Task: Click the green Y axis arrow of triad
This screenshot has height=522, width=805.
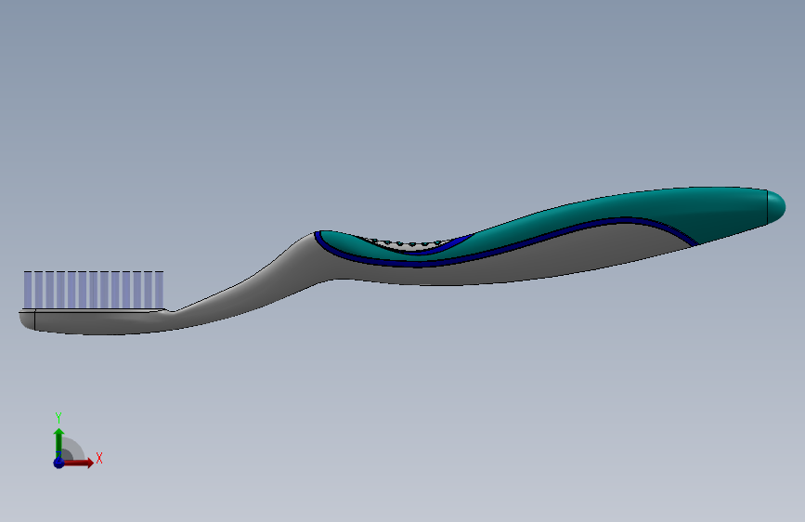Action: point(58,442)
